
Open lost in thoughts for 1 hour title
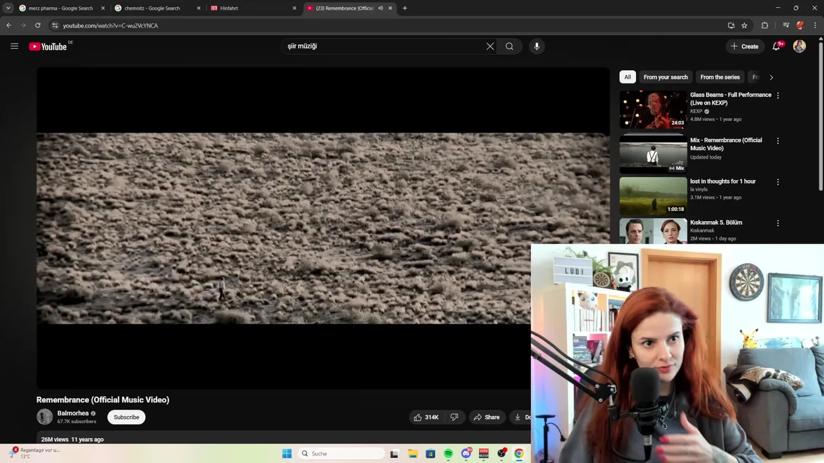pyautogui.click(x=723, y=181)
